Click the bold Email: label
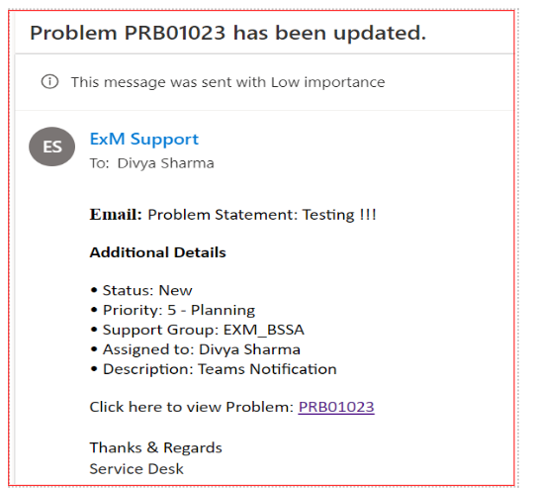 116,215
